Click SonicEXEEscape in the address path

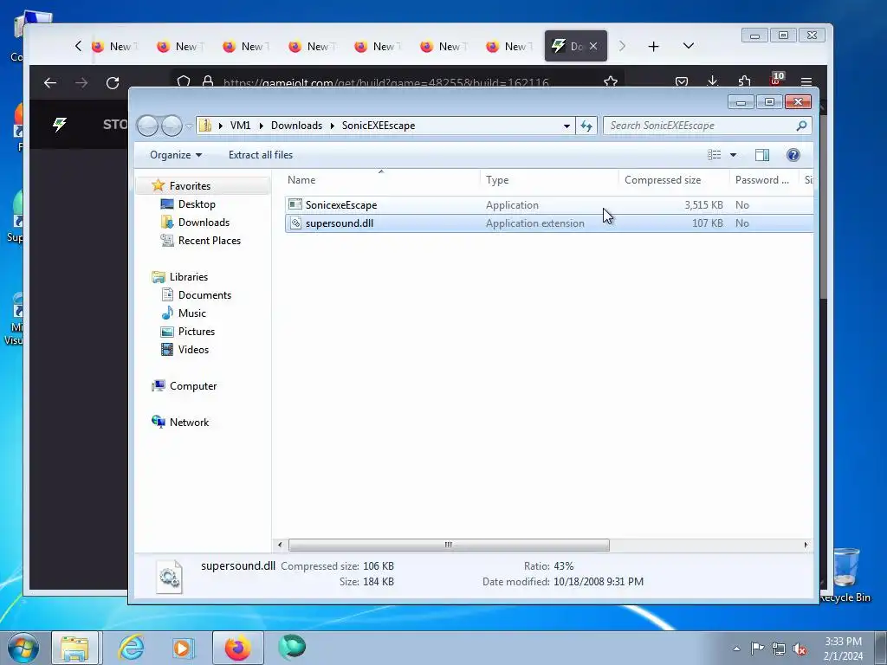click(x=379, y=126)
